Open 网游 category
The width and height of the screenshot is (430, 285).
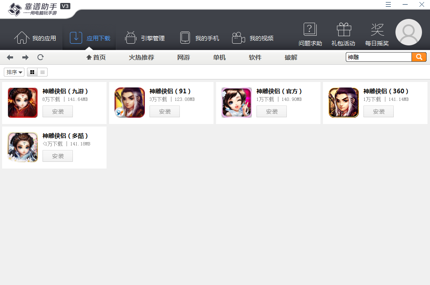pos(184,57)
